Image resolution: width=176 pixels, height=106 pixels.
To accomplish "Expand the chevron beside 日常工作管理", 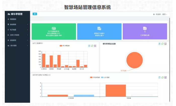I will [27, 35].
